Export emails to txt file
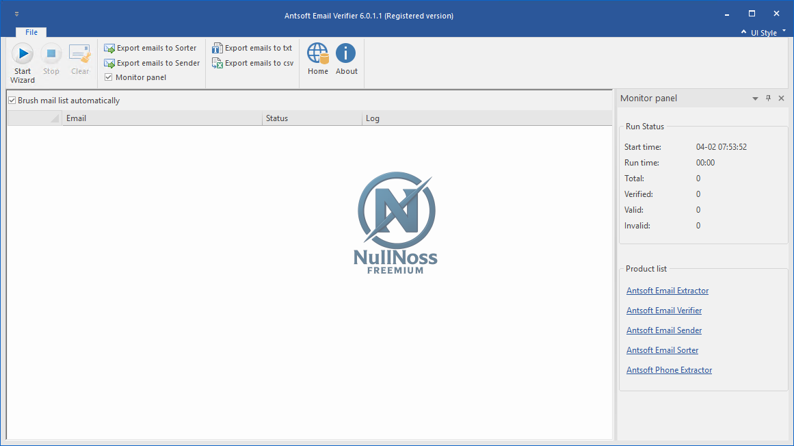 (x=252, y=48)
